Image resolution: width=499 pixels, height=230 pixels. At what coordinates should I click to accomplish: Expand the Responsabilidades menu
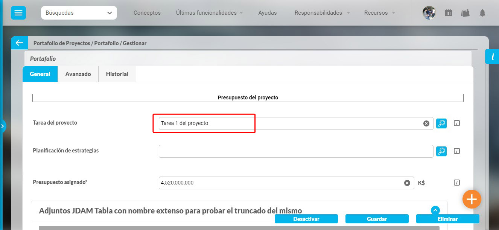point(322,13)
